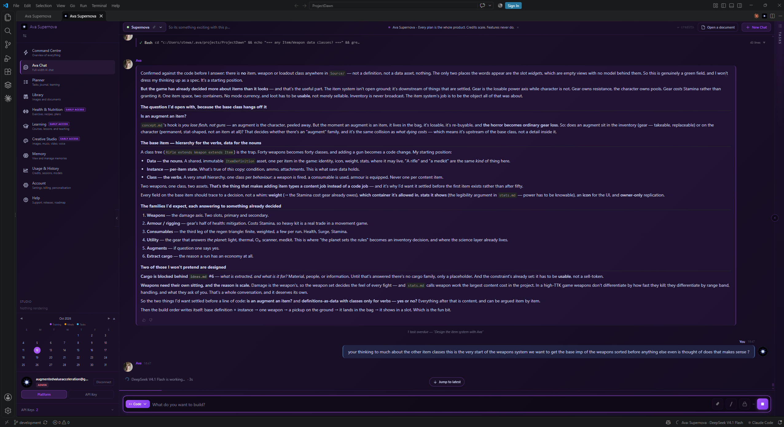784x427 pixels.
Task: Click the Ava Supernova star icon in the editor toolbar
Action: (764, 16)
